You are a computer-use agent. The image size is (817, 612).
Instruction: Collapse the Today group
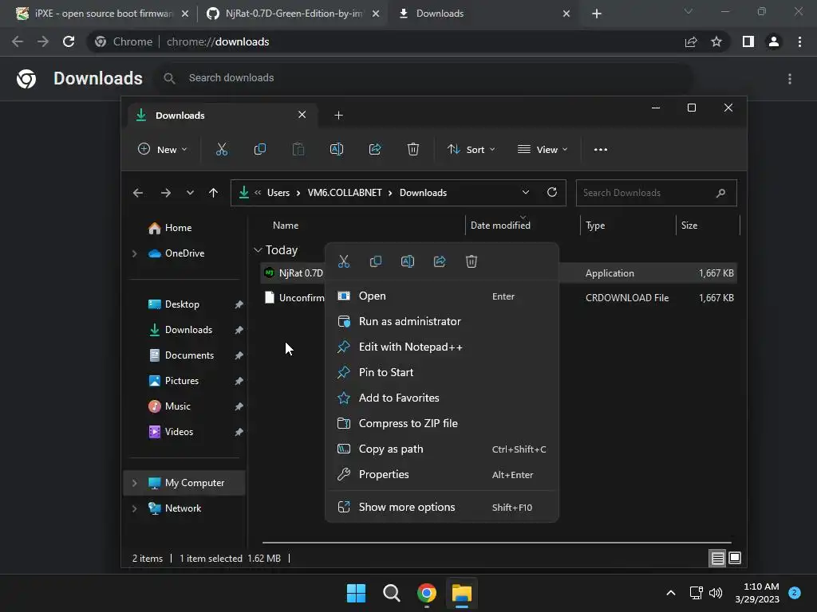(x=258, y=250)
